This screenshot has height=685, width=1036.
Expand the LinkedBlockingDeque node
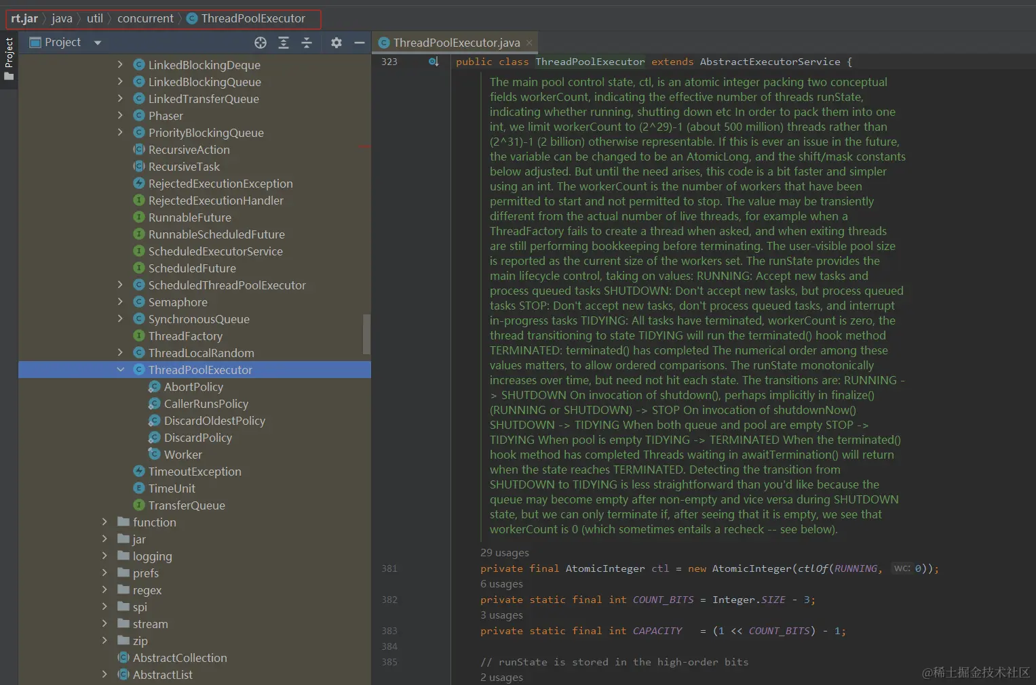(120, 64)
